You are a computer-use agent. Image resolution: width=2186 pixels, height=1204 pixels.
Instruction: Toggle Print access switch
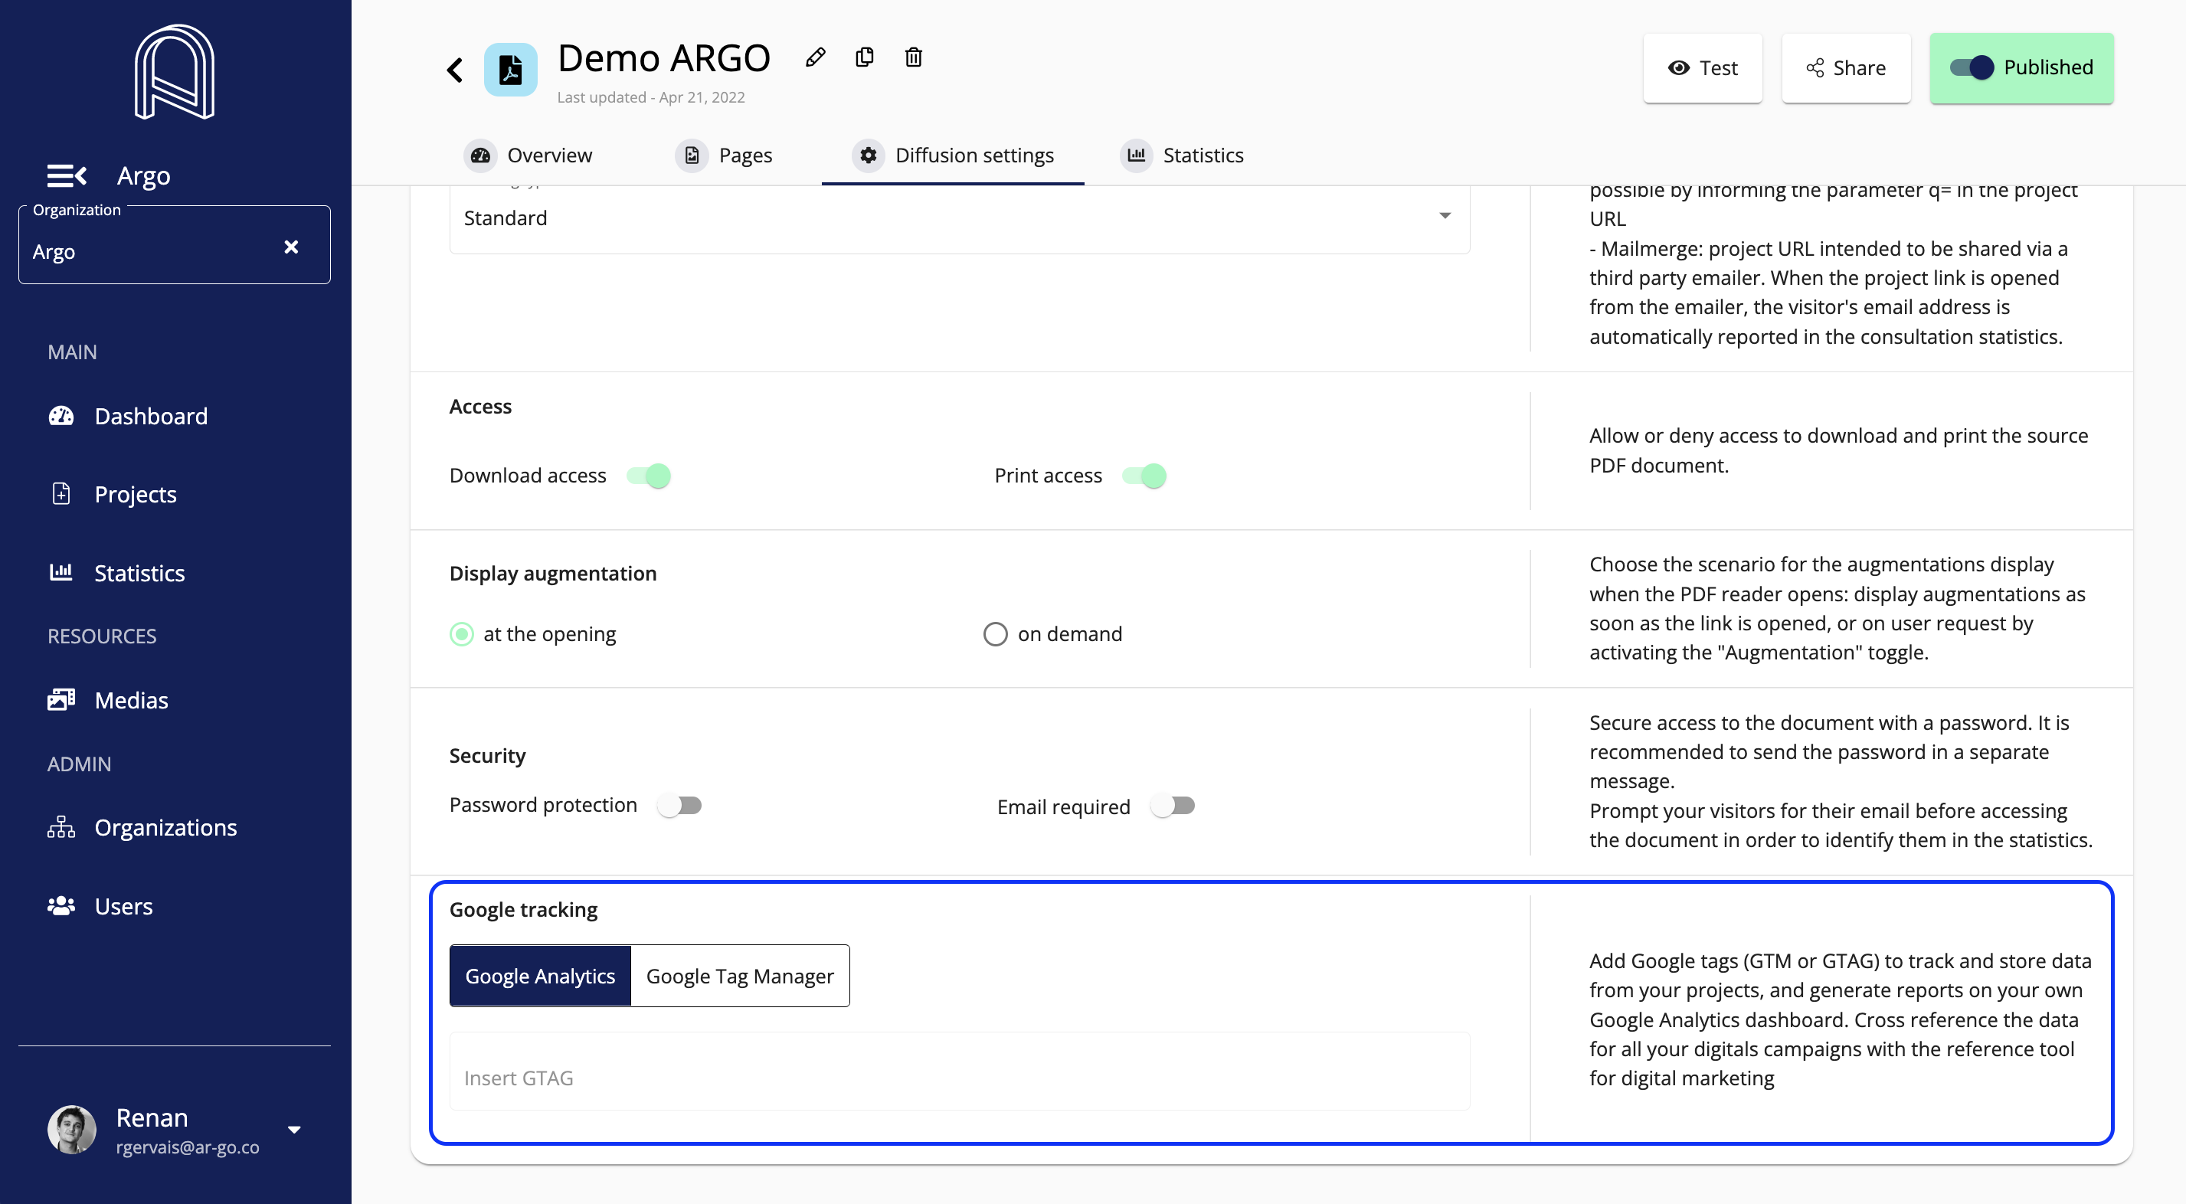pyautogui.click(x=1145, y=476)
